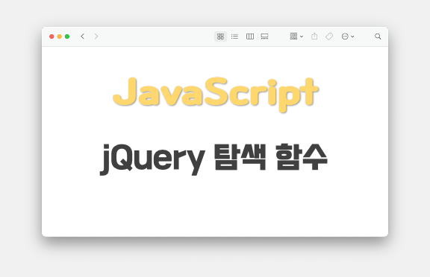Screen dimensions: 430x277
Task: Switch to icon grid view
Action: tap(220, 36)
